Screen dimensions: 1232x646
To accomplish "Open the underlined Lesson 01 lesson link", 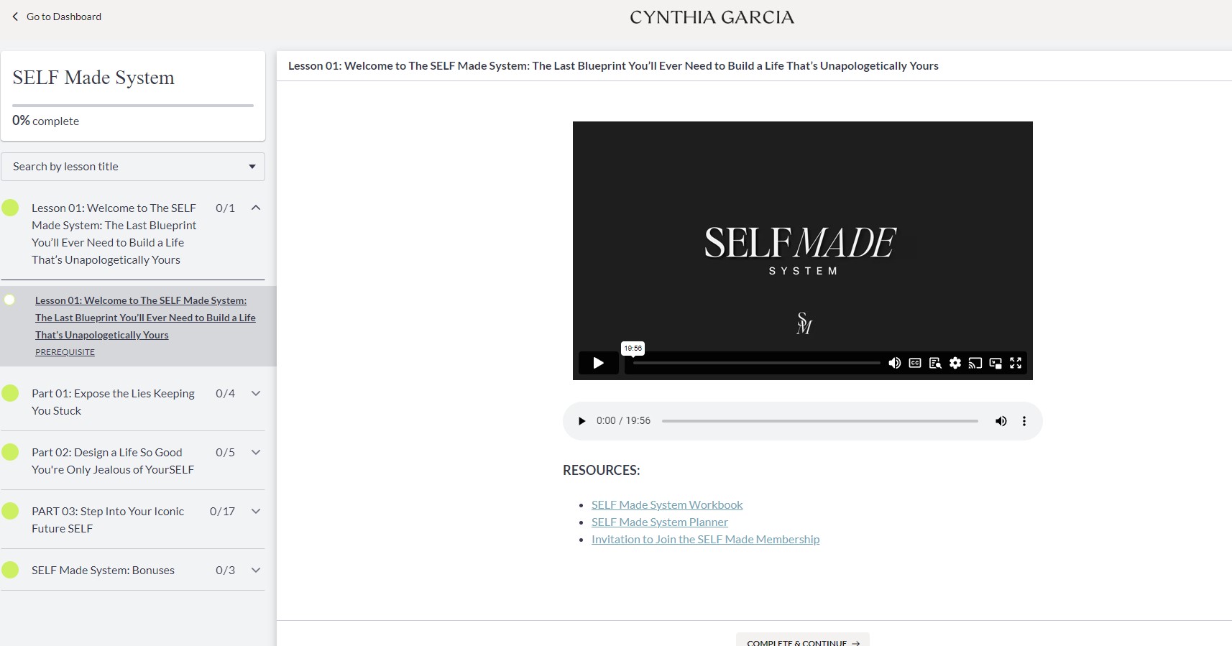I will coord(145,318).
